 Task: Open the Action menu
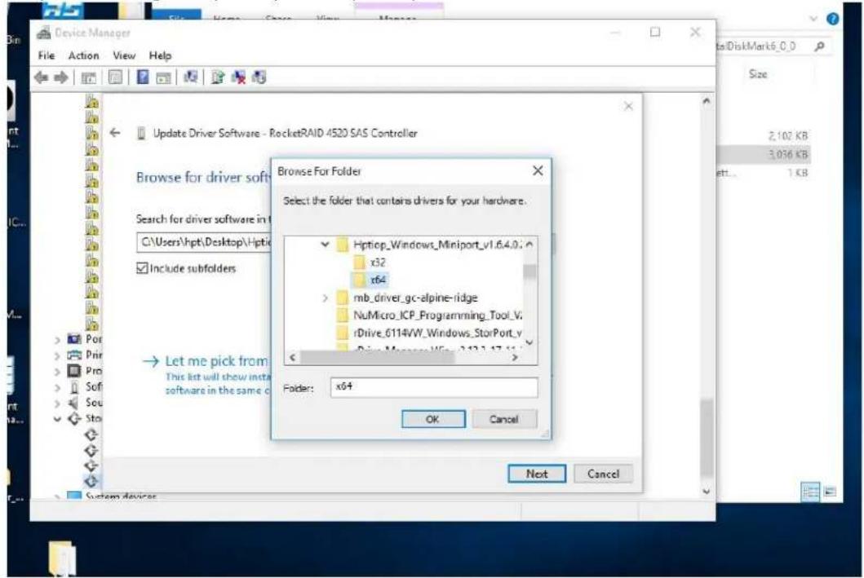[84, 55]
